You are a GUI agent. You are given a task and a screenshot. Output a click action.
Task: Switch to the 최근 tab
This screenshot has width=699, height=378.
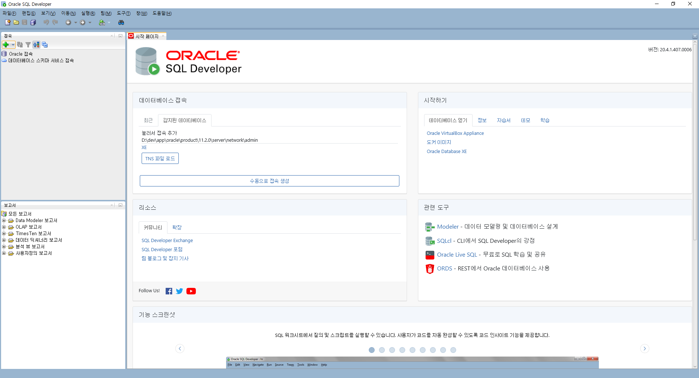pyautogui.click(x=148, y=120)
